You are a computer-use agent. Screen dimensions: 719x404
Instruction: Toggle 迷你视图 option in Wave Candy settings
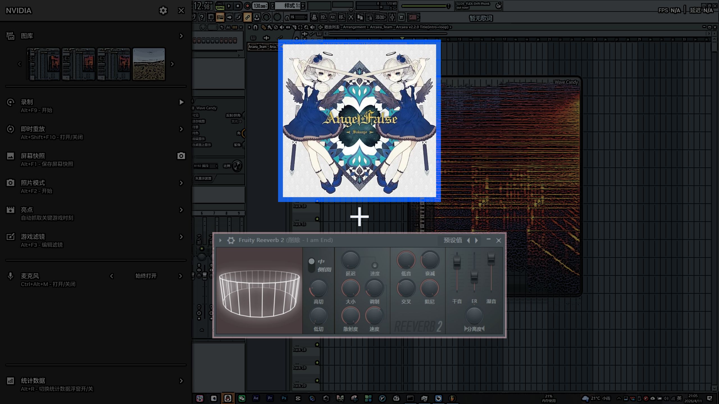point(199,121)
